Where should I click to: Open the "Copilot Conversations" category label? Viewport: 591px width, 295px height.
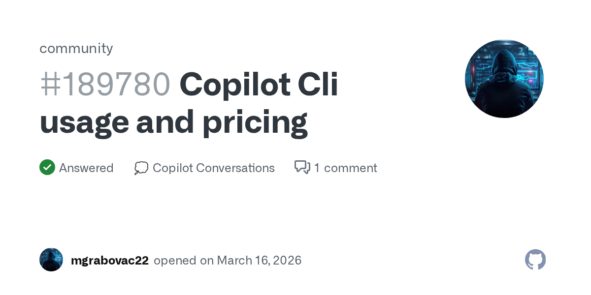click(x=214, y=168)
